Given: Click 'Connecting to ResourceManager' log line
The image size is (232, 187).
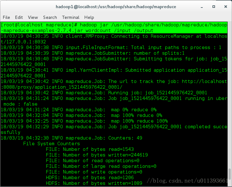Looking at the screenshot, I should (x=114, y=36).
